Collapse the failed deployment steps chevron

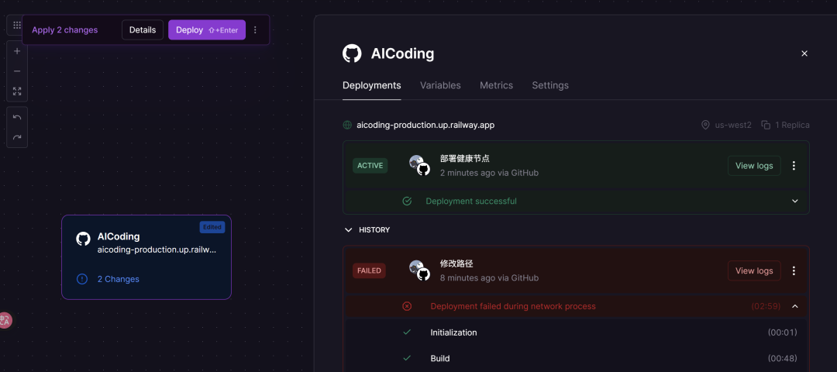click(x=795, y=306)
